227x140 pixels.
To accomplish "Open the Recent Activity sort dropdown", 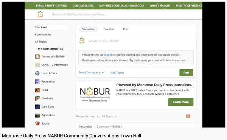I will 87,117.
